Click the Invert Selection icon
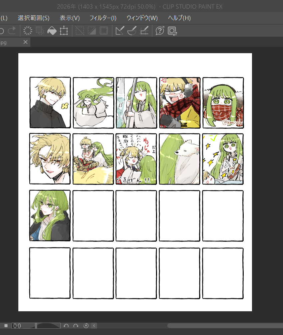Viewport: 283px width, 335px height. click(x=92, y=31)
